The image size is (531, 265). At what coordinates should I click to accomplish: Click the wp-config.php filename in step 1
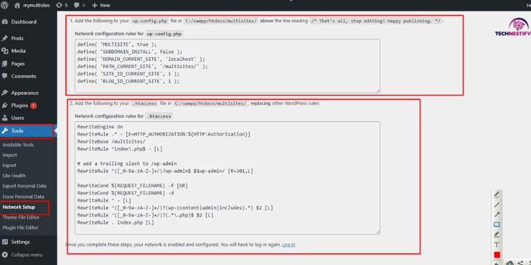(149, 21)
